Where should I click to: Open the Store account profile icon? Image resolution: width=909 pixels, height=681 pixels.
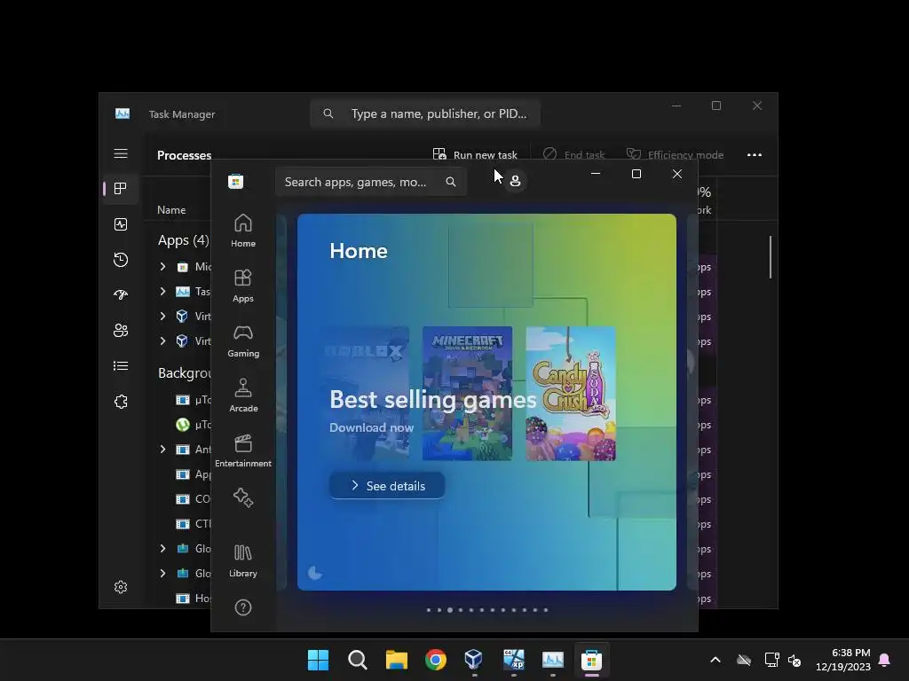pyautogui.click(x=515, y=181)
